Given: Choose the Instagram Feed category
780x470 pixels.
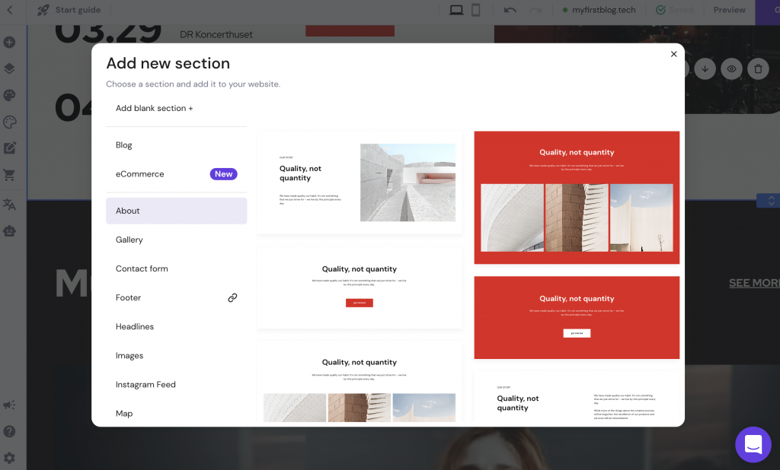Looking at the screenshot, I should (145, 385).
